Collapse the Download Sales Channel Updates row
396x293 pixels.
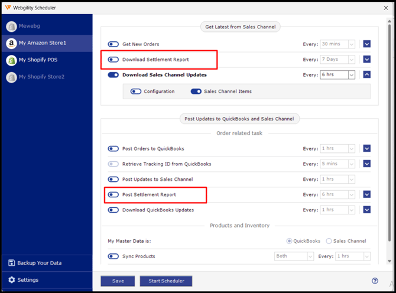[367, 75]
